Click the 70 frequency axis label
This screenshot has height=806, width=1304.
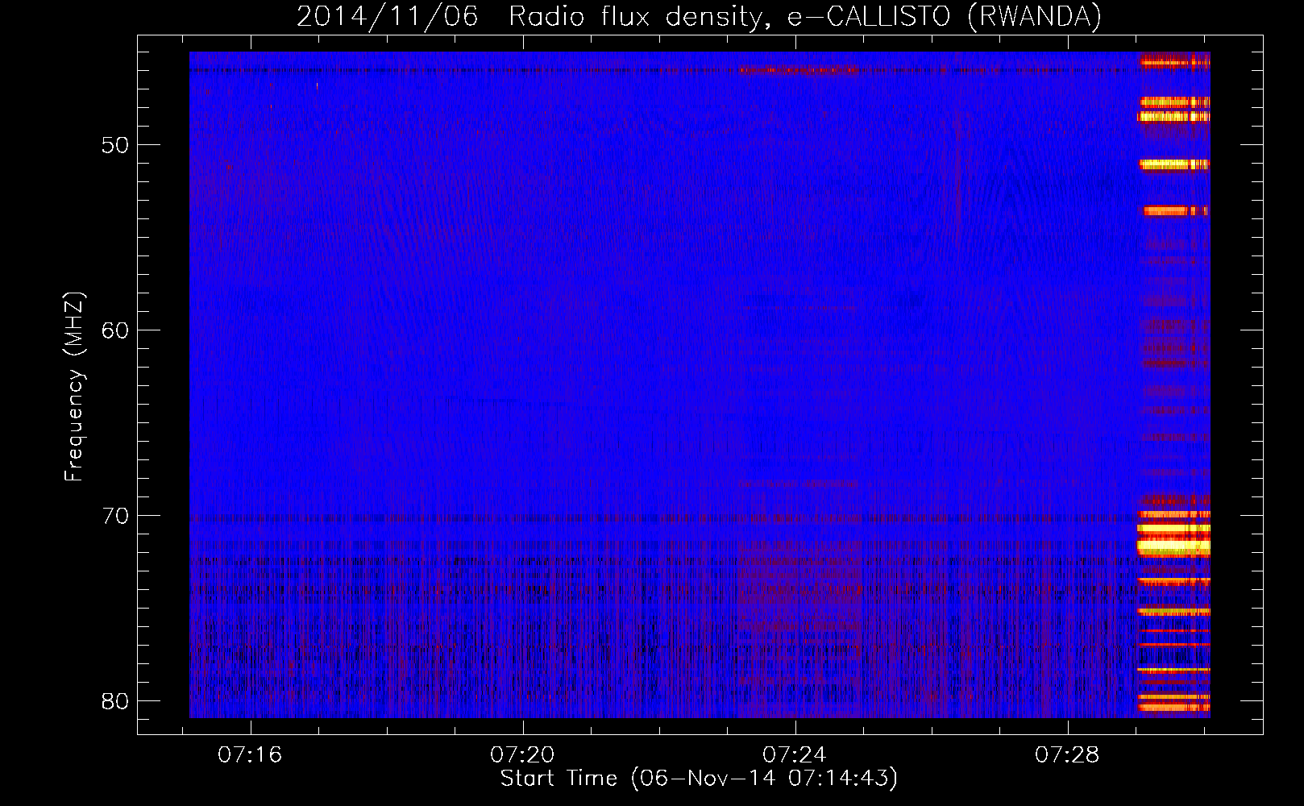click(115, 516)
